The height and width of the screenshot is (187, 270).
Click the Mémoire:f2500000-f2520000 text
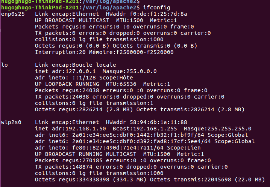point(131,52)
